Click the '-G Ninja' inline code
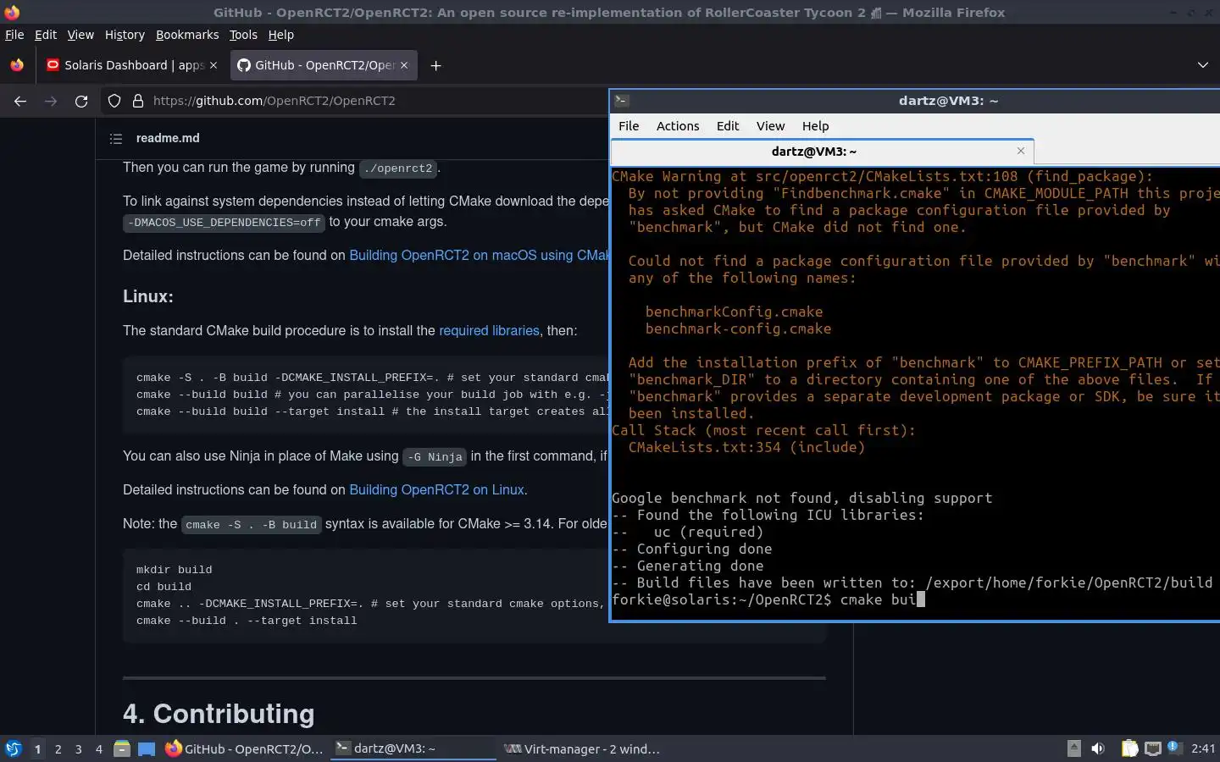The width and height of the screenshot is (1220, 762). click(x=435, y=456)
